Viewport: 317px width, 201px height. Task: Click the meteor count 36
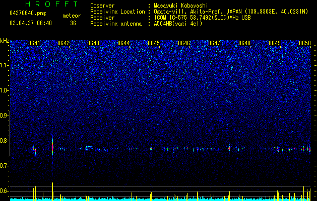[73, 23]
